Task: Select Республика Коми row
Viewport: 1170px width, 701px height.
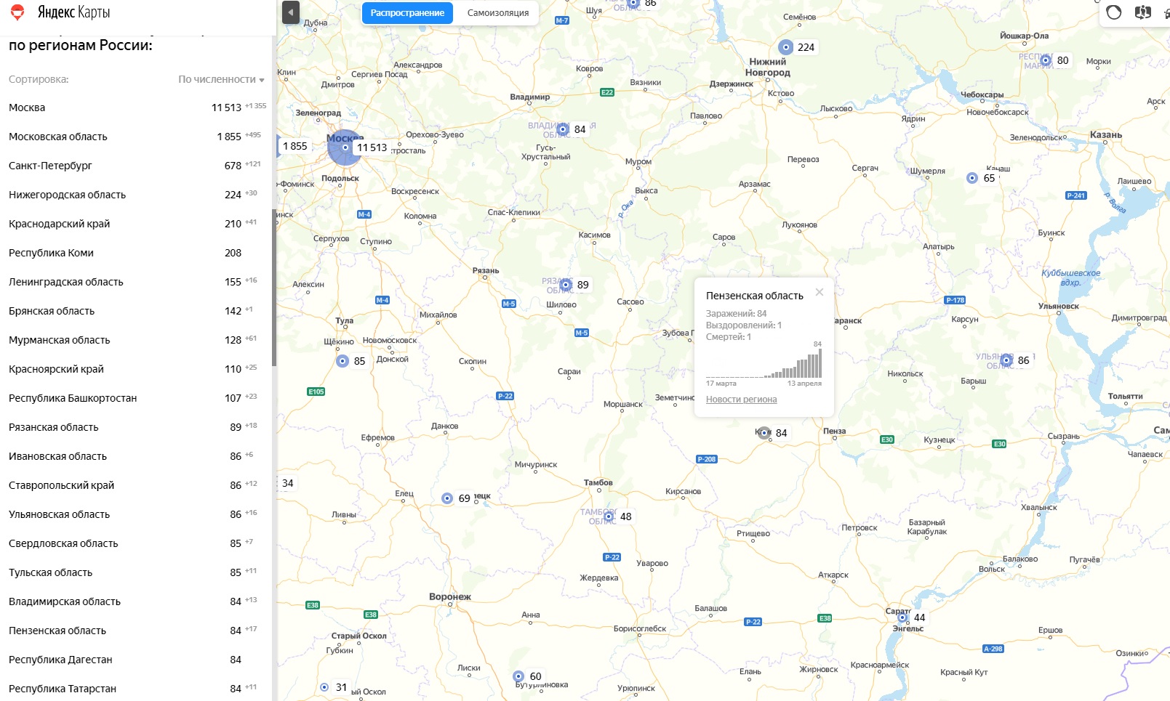Action: (137, 253)
